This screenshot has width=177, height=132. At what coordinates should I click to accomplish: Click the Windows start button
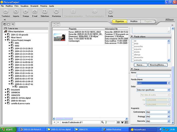pyautogui.click(x=8, y=129)
